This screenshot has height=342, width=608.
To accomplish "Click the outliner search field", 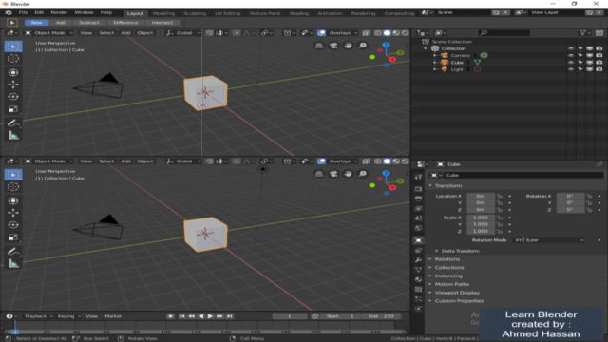I will click(504, 33).
